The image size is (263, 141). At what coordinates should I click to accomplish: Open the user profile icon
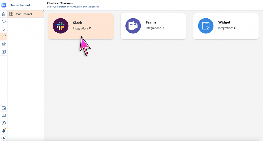coord(4,138)
